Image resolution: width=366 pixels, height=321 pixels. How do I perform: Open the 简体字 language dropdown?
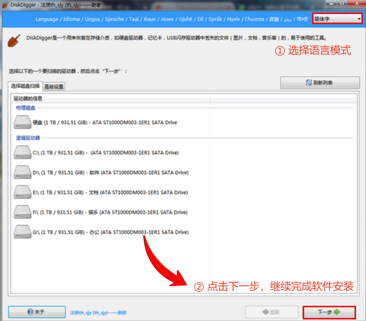coord(337,19)
